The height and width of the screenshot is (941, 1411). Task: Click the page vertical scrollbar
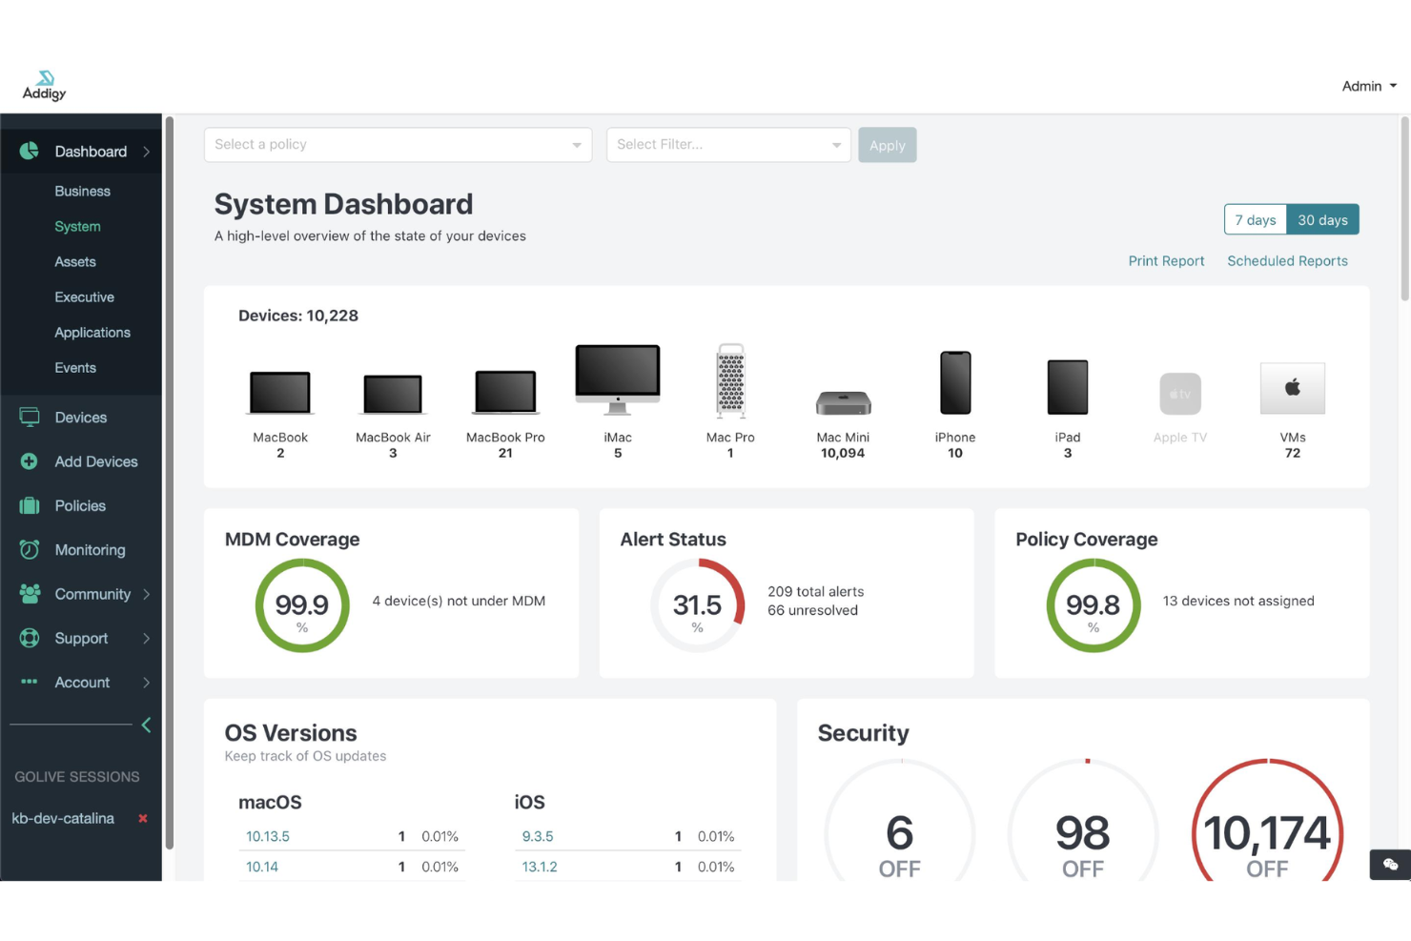click(1404, 210)
